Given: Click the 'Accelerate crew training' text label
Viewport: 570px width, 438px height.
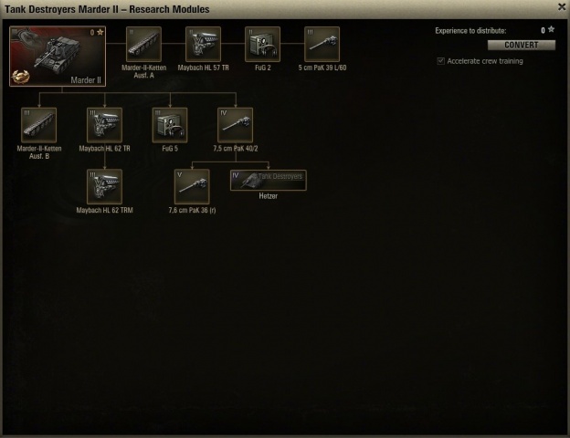Looking at the screenshot, I should pyautogui.click(x=485, y=61).
